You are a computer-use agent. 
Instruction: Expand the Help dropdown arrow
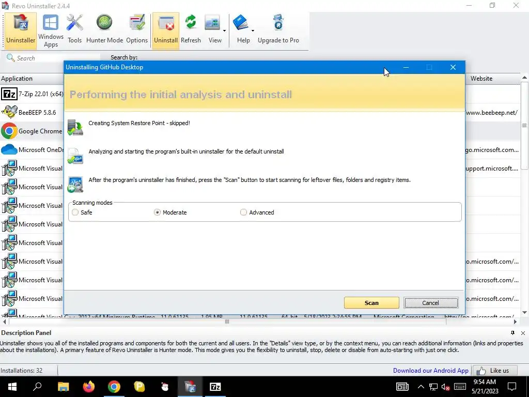point(253,30)
